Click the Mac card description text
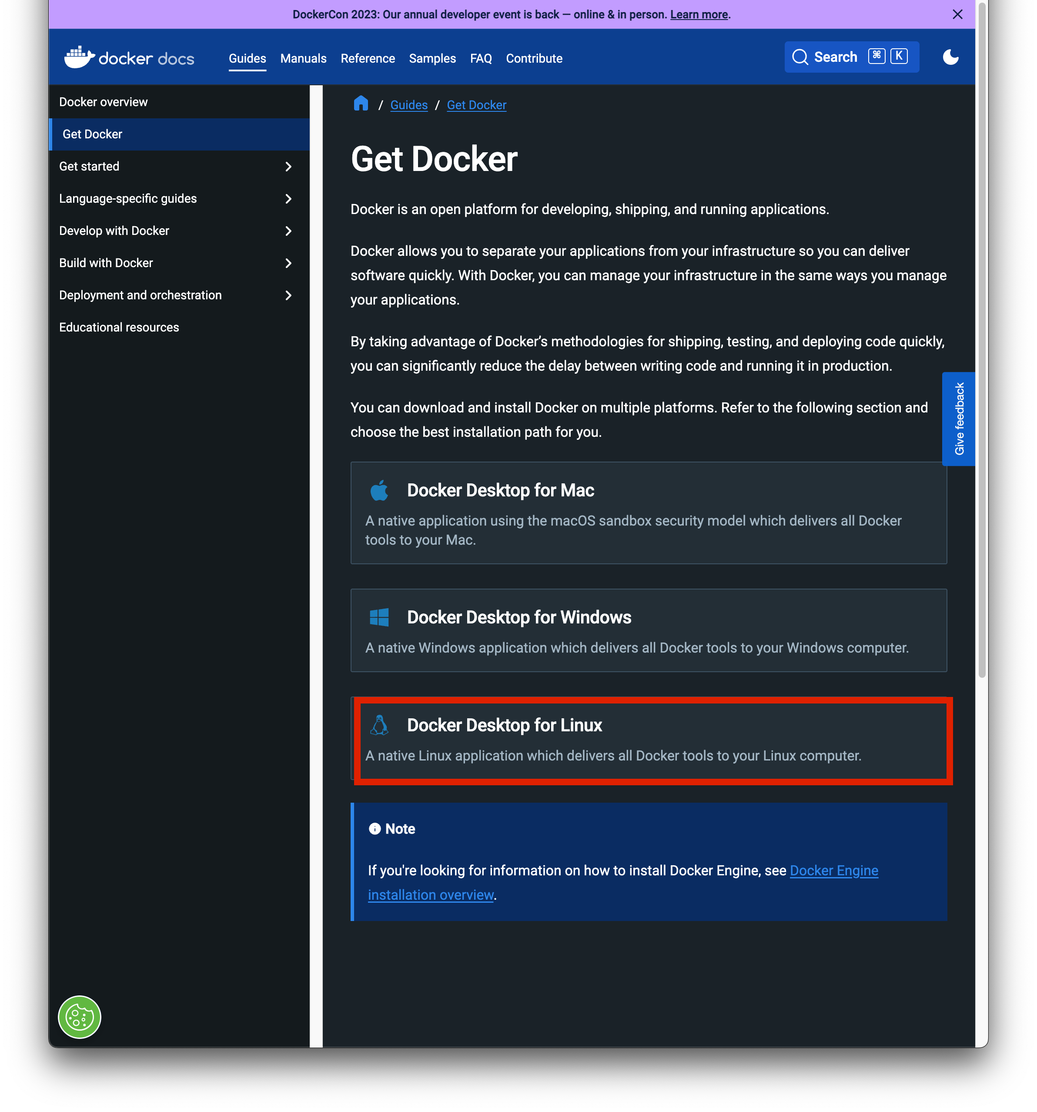This screenshot has width=1037, height=1112. tap(632, 530)
